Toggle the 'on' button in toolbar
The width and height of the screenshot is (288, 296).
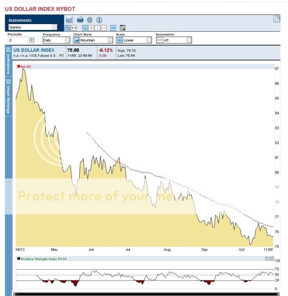113,28
